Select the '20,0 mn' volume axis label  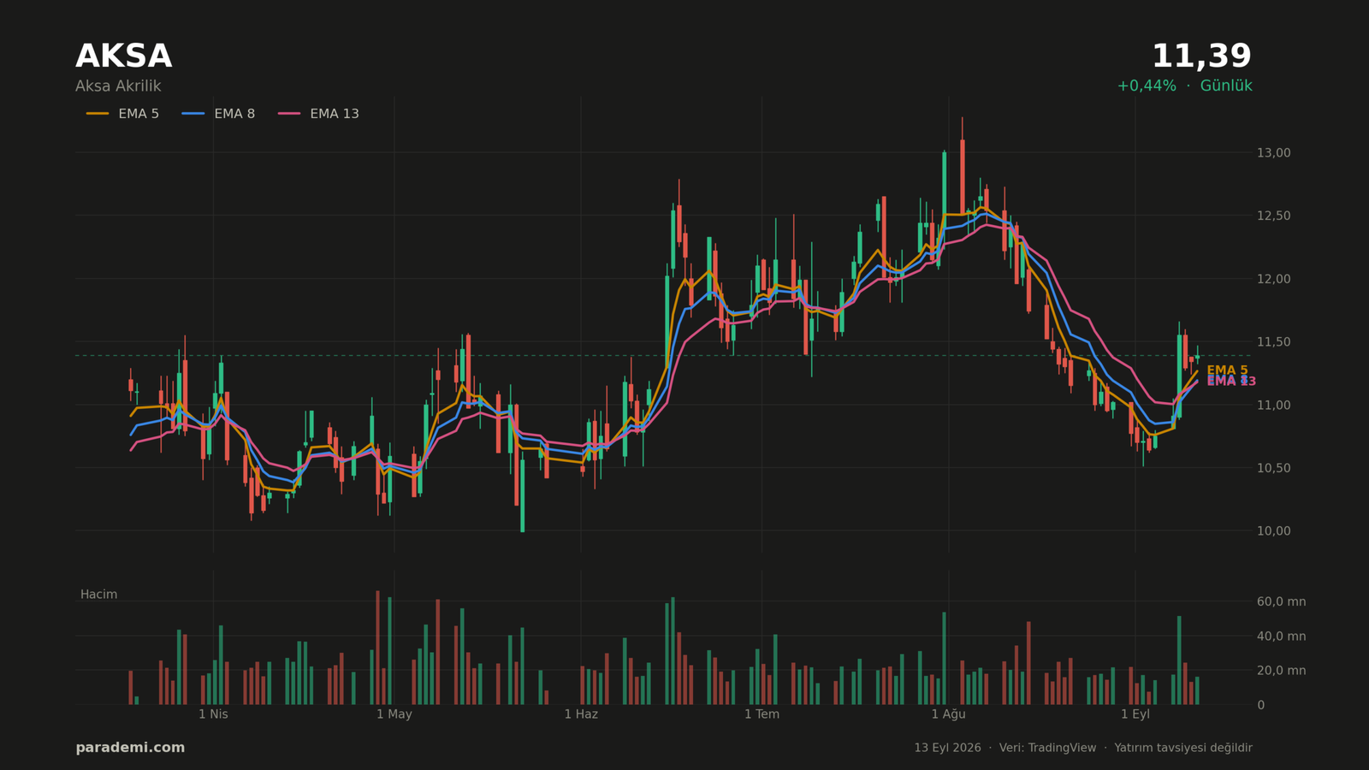[1281, 671]
